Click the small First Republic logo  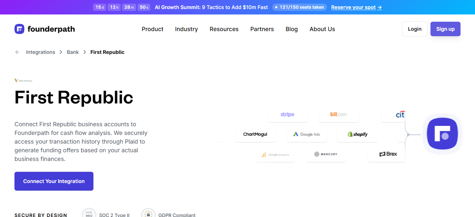pyautogui.click(x=23, y=80)
